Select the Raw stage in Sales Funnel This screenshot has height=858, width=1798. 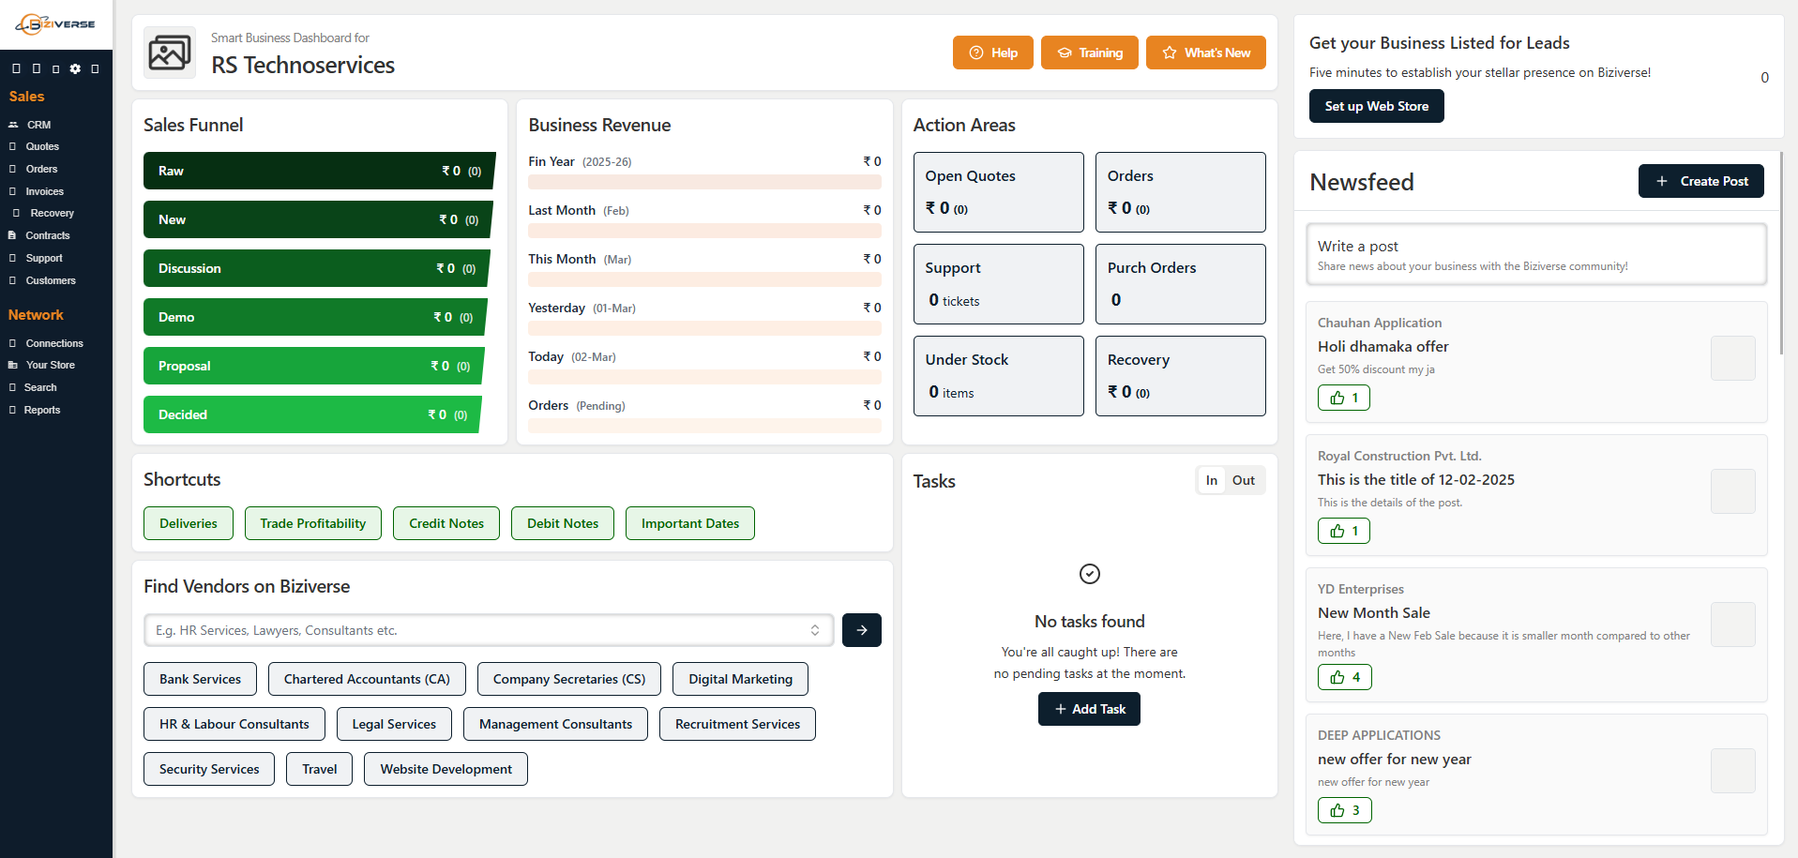318,171
